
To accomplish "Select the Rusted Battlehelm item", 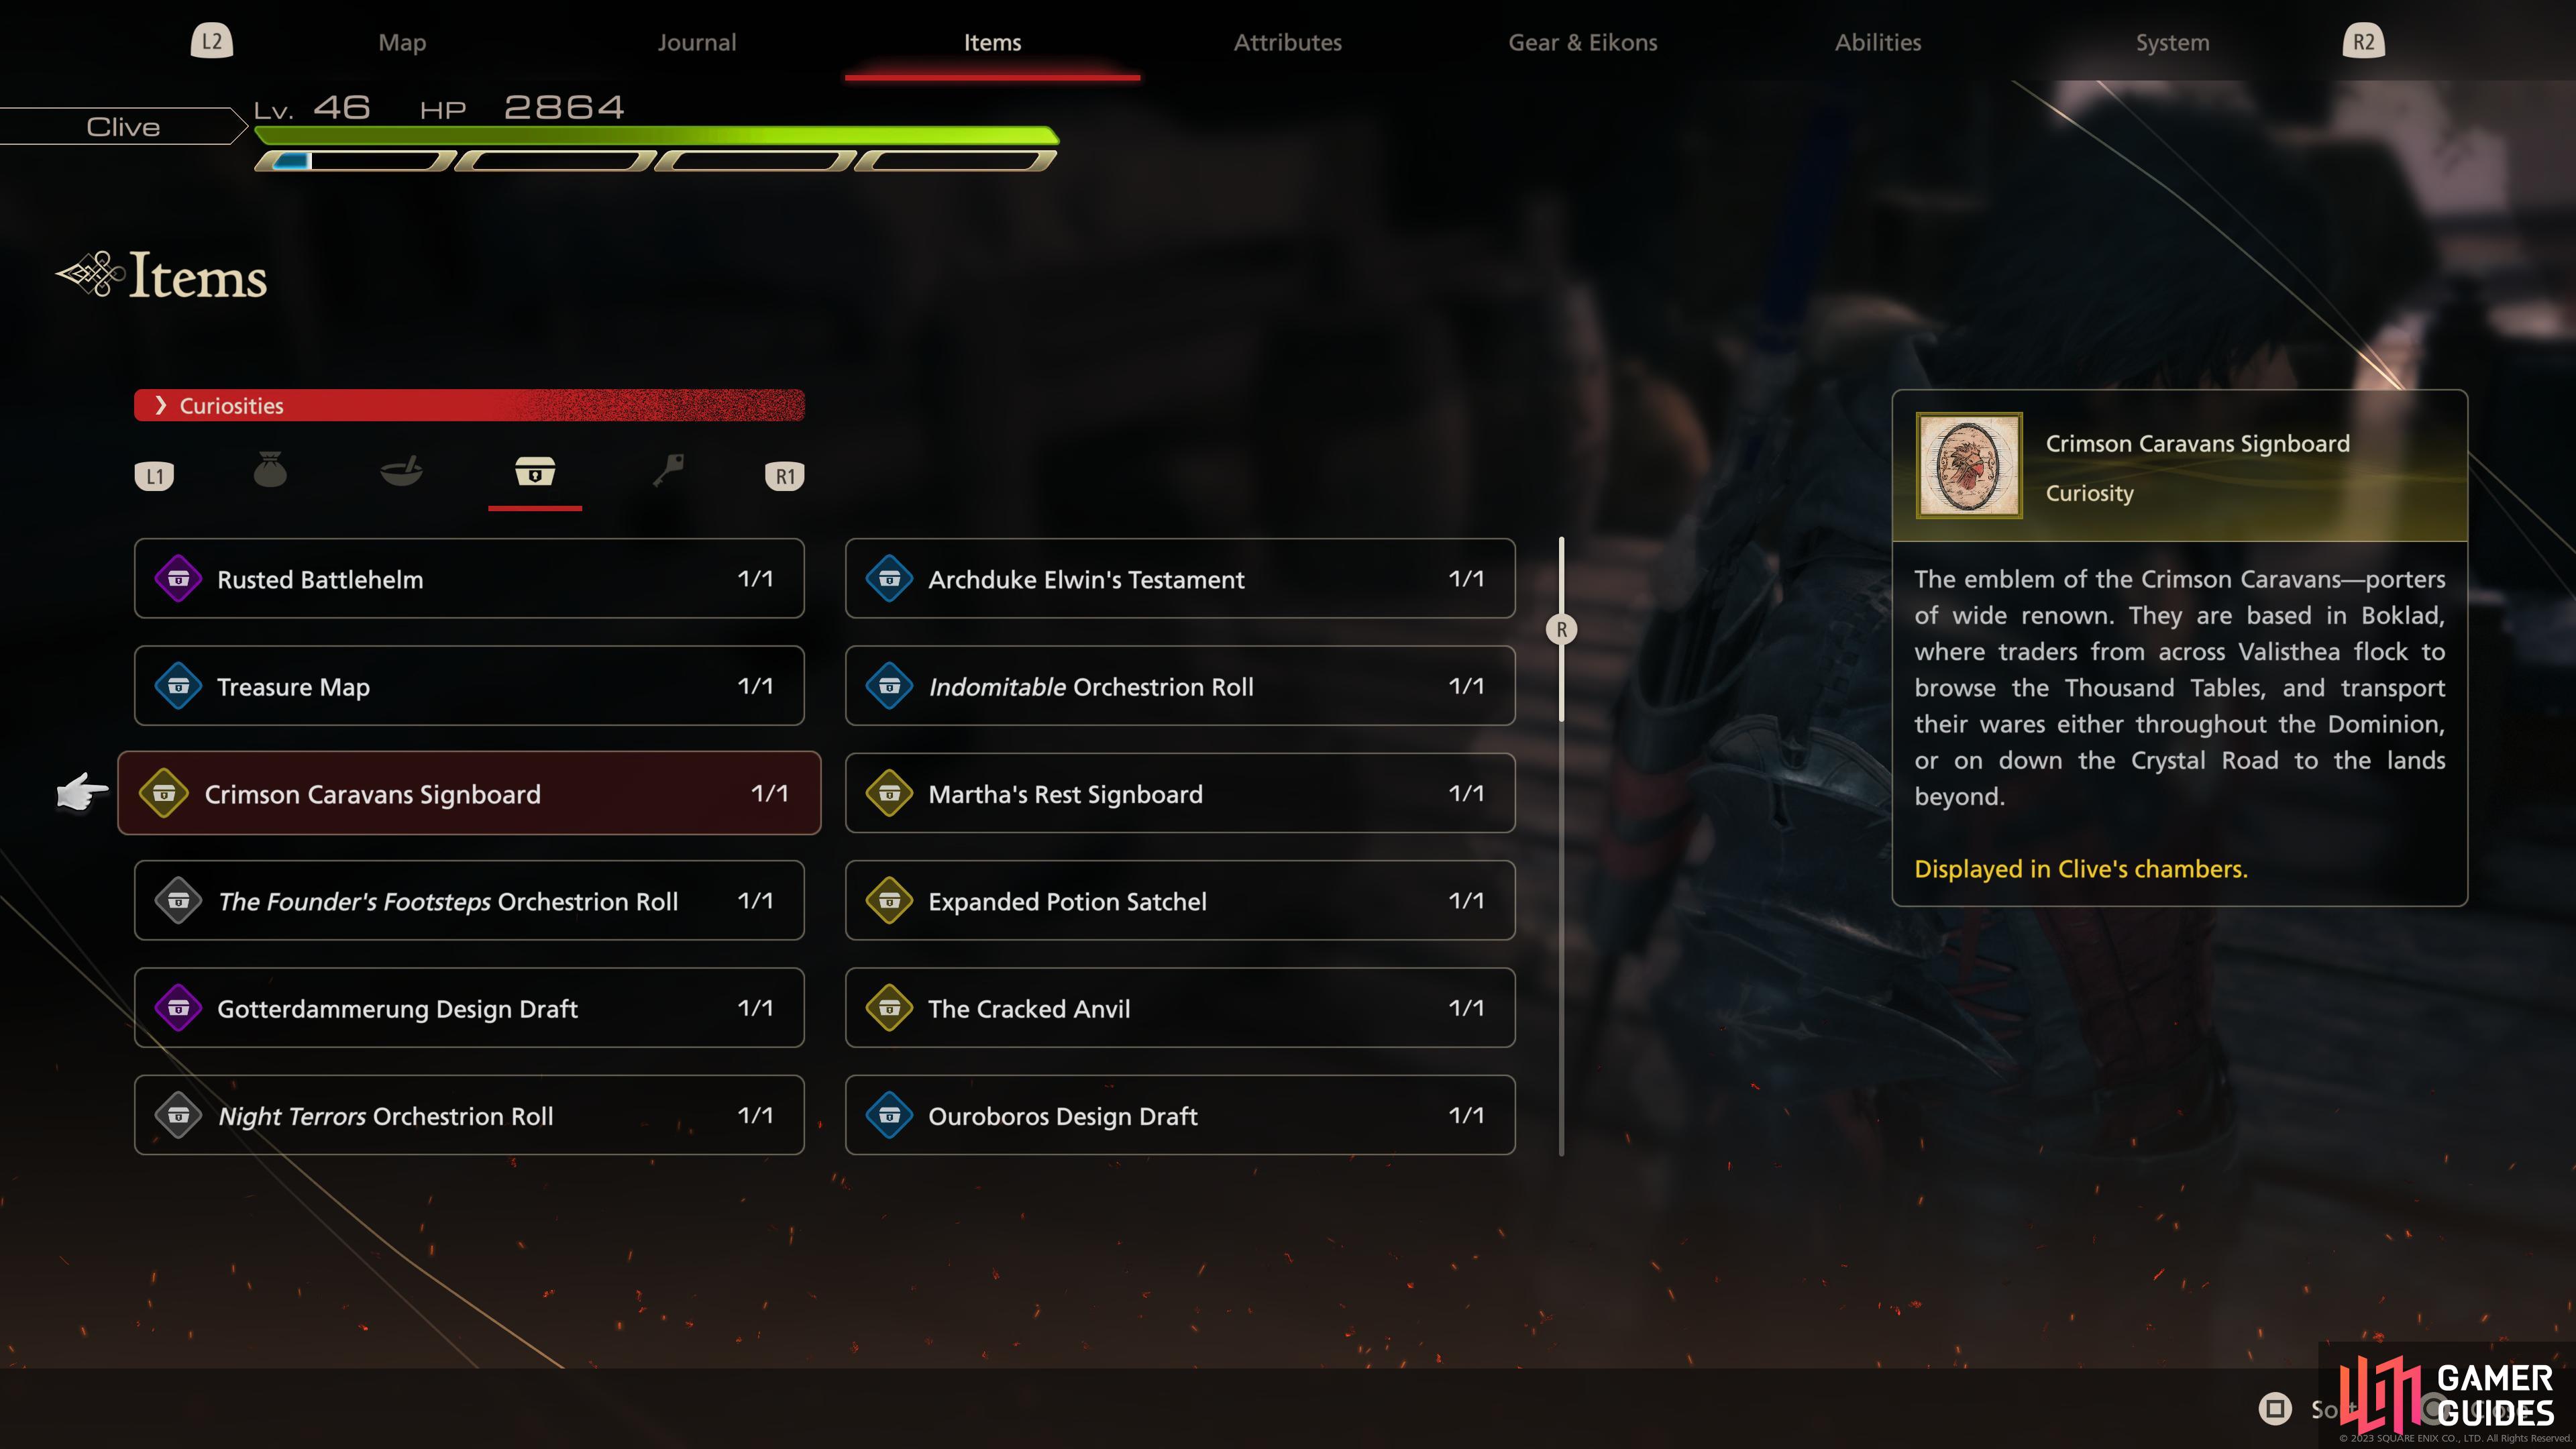I will 469,579.
